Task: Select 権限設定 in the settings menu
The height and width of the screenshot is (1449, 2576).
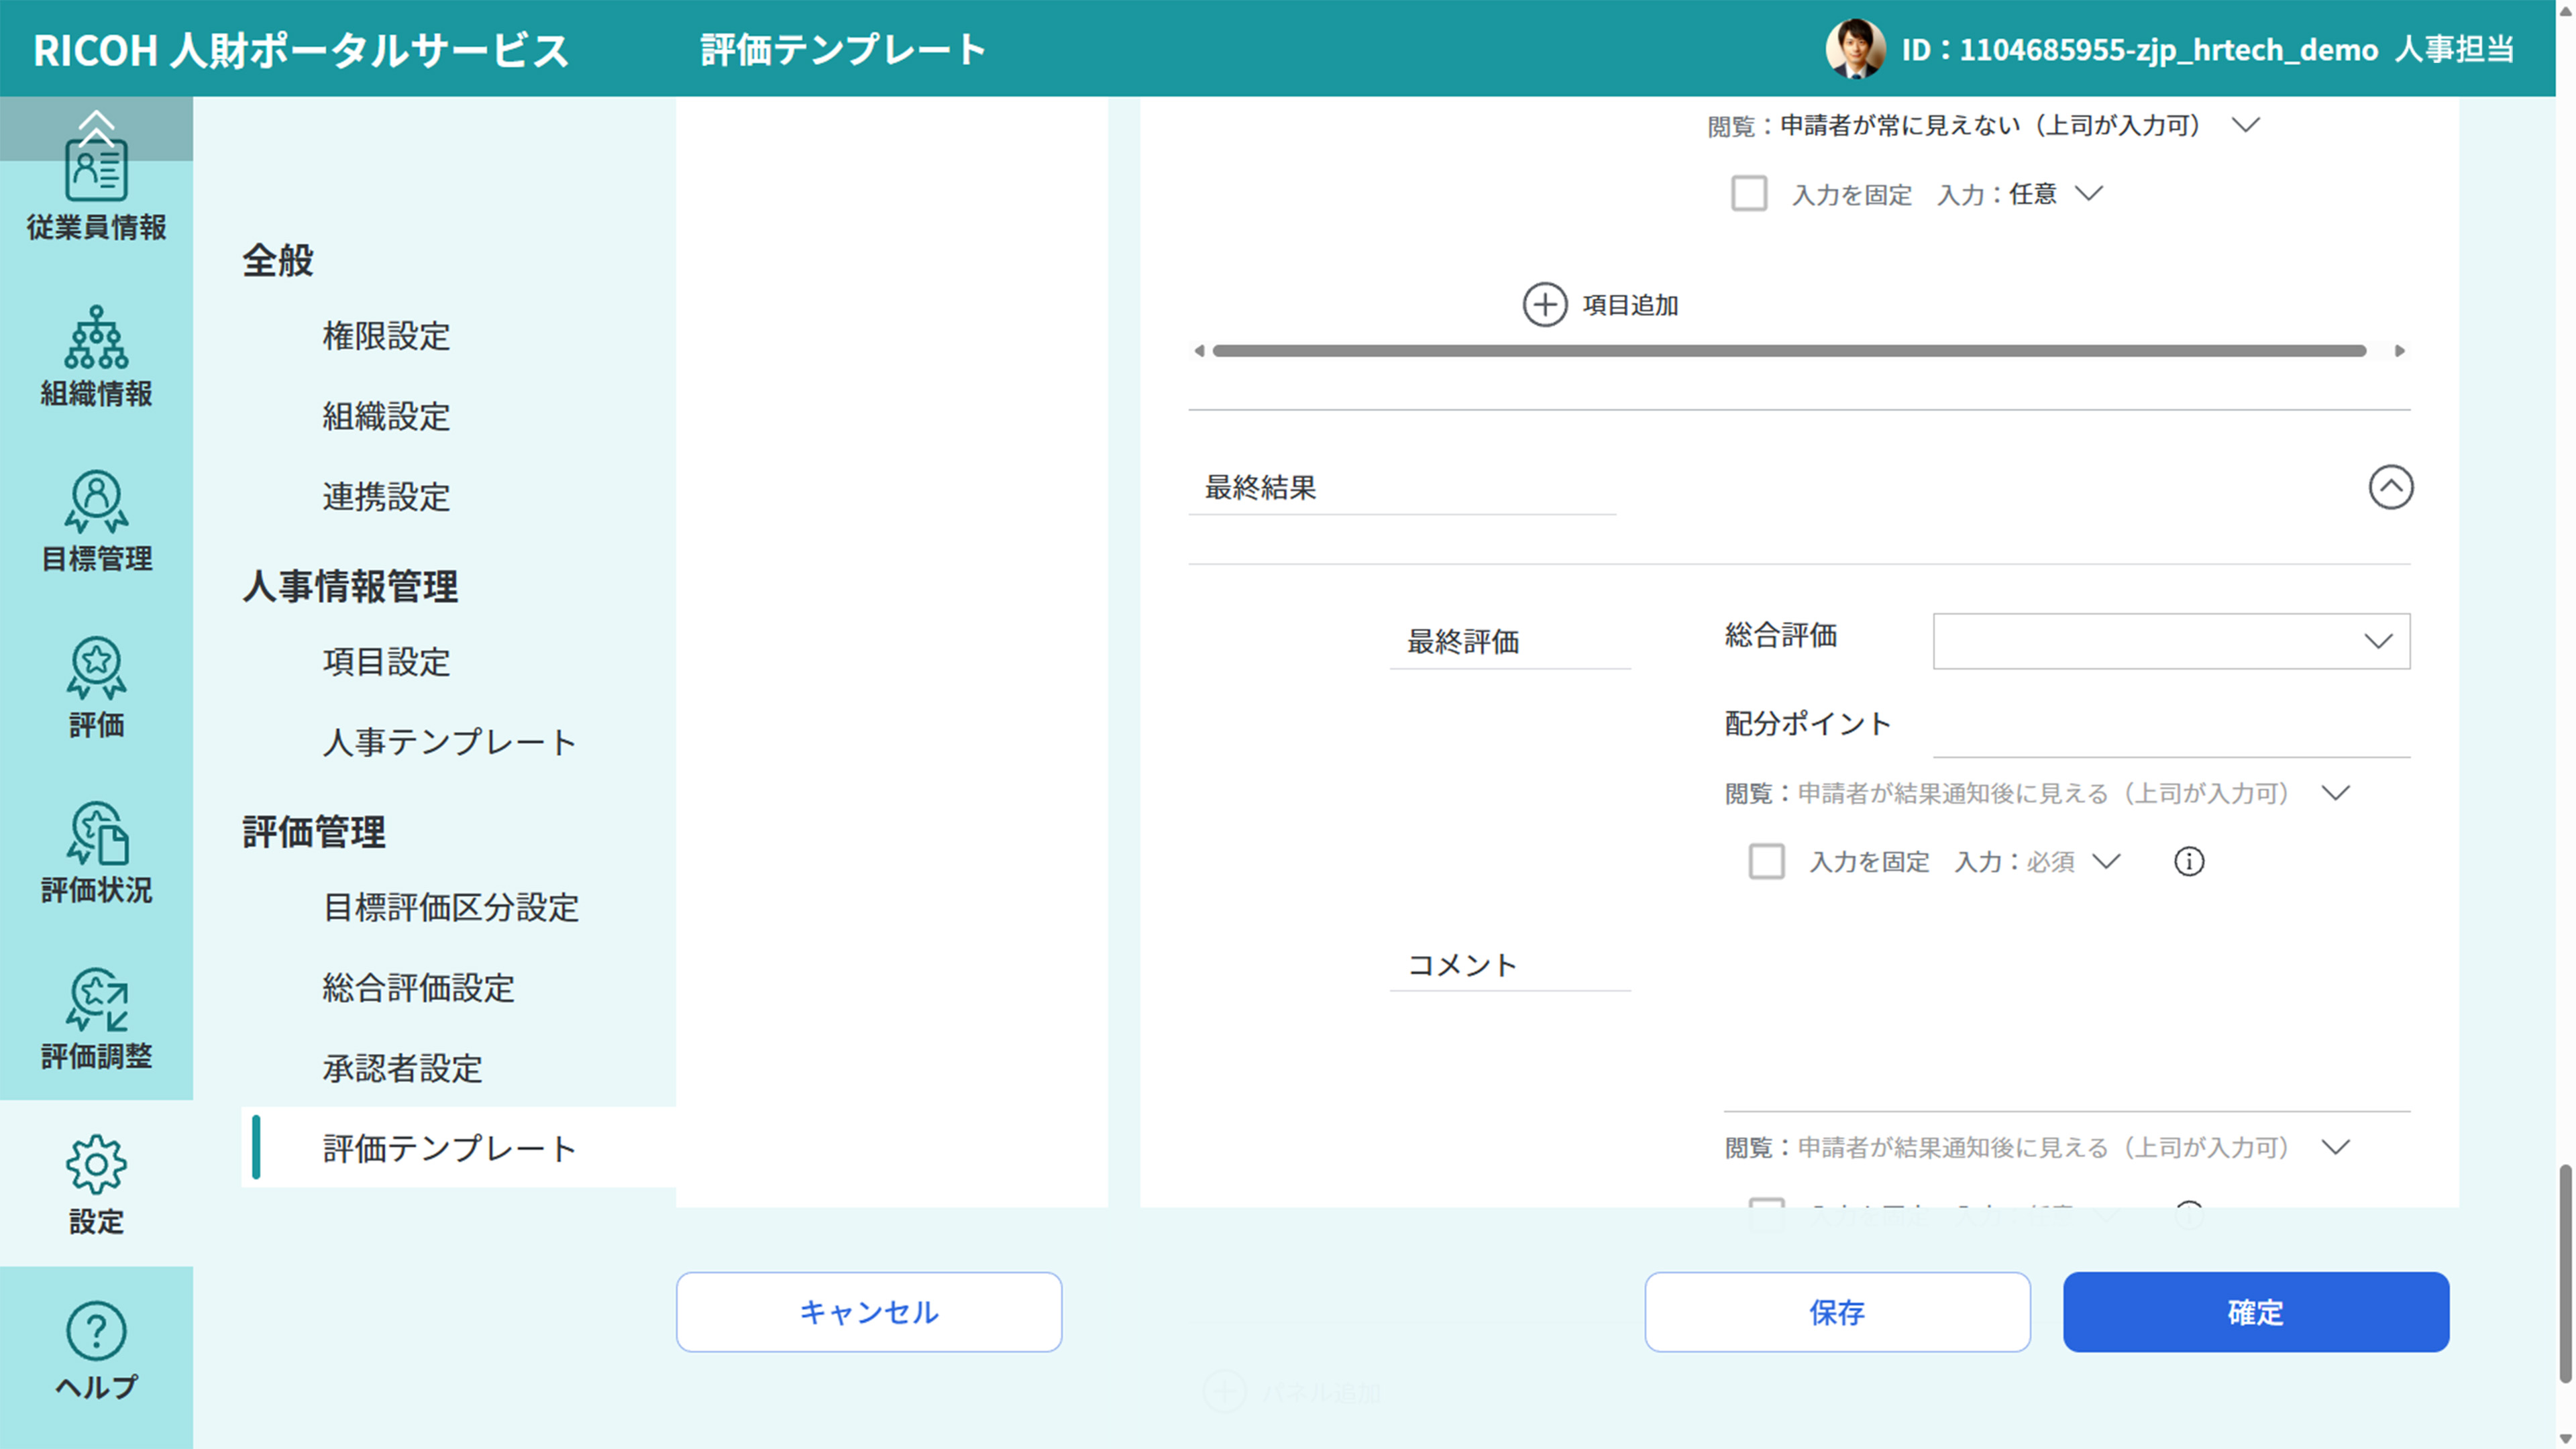Action: (x=387, y=337)
